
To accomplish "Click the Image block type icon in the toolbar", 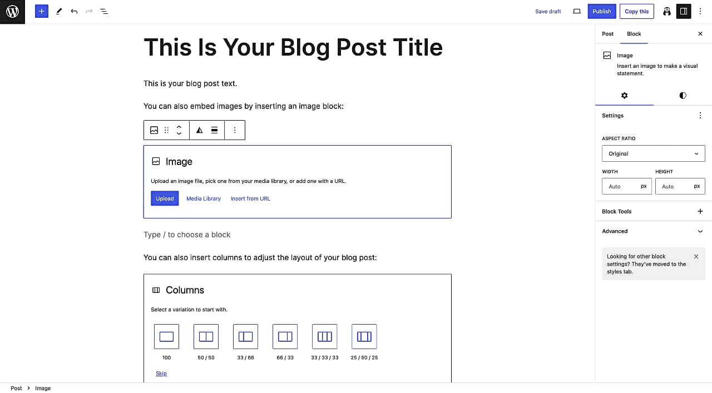I will (x=154, y=130).
